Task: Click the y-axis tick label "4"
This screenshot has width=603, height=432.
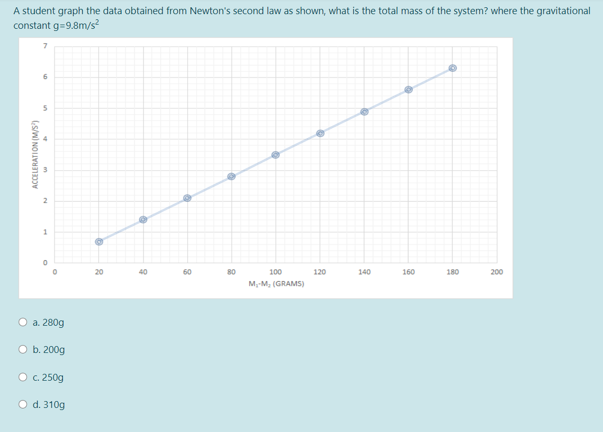Action: coord(45,139)
